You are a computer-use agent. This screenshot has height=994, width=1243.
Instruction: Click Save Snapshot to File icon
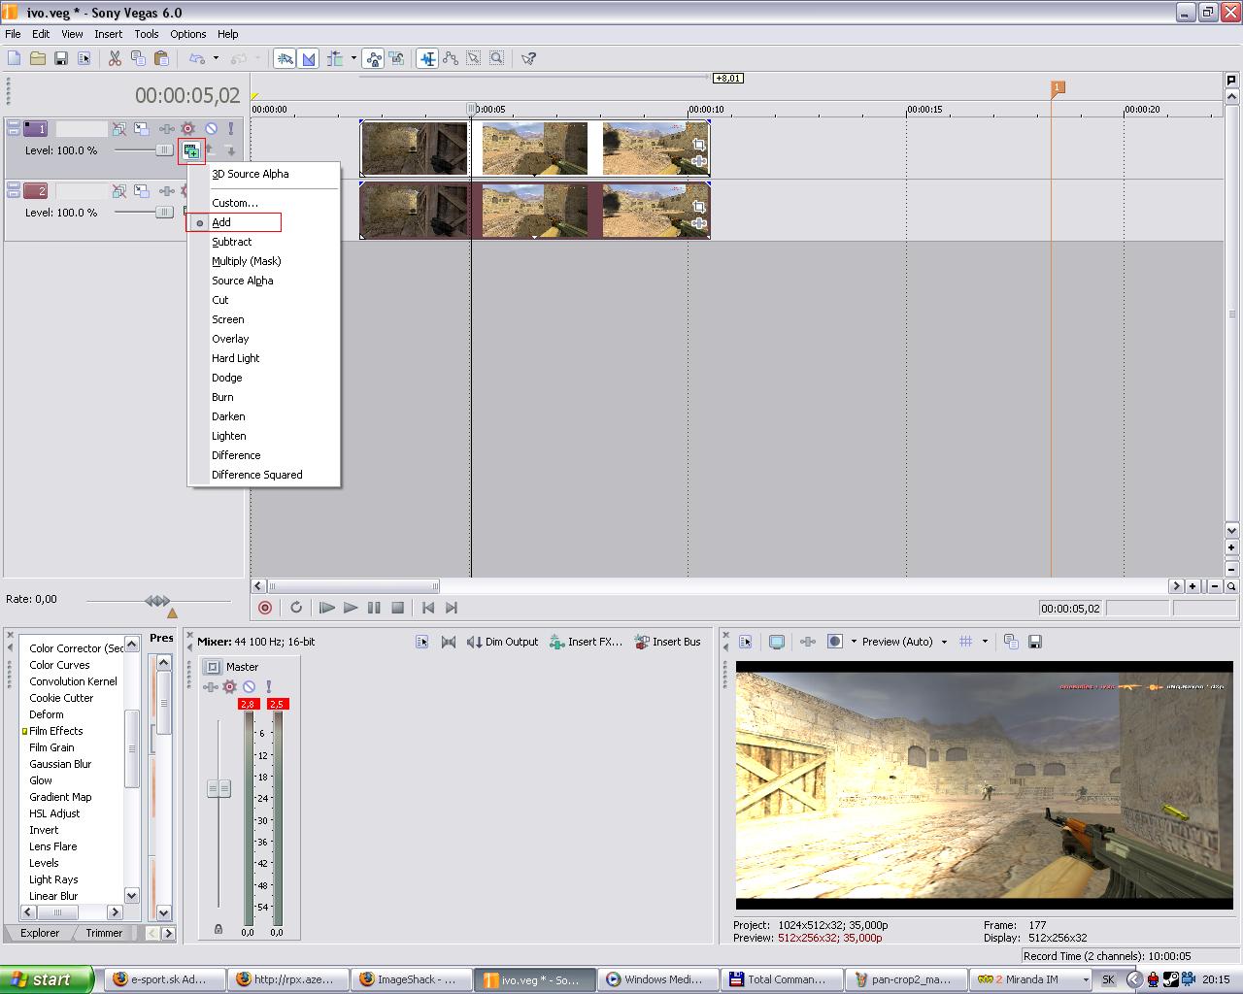tap(1035, 642)
